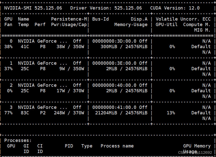Click the Temp column header

(24, 25)
